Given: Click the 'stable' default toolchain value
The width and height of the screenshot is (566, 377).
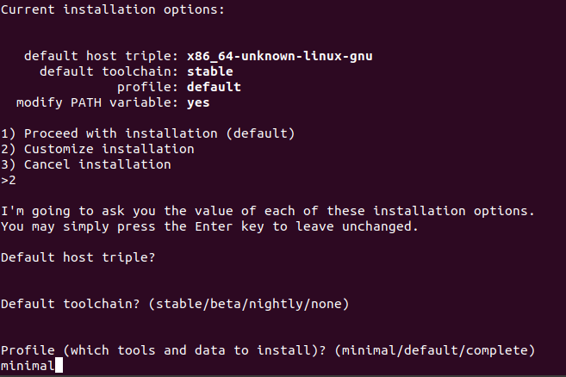Looking at the screenshot, I should click(209, 71).
